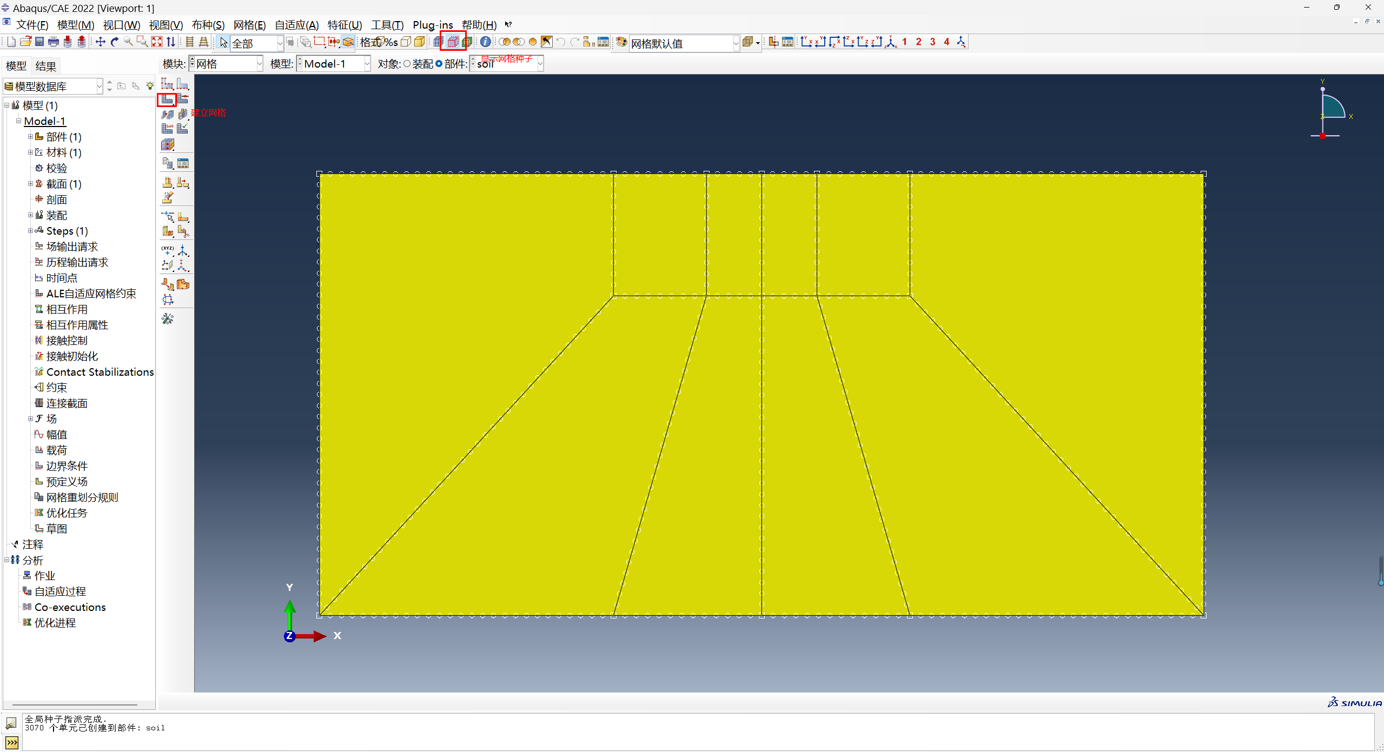The width and height of the screenshot is (1384, 752).
Task: Toggle the show mesh seeds icon
Action: coord(453,42)
